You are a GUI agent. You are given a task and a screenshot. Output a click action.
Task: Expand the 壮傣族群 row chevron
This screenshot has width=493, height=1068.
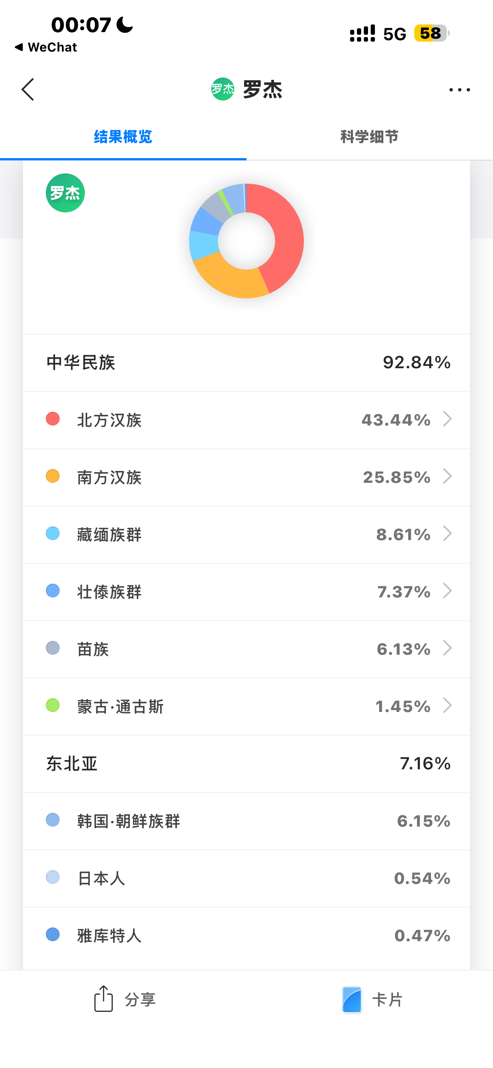point(447,591)
